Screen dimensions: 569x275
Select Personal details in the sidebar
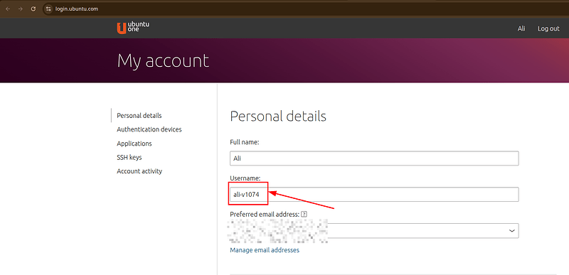[139, 116]
